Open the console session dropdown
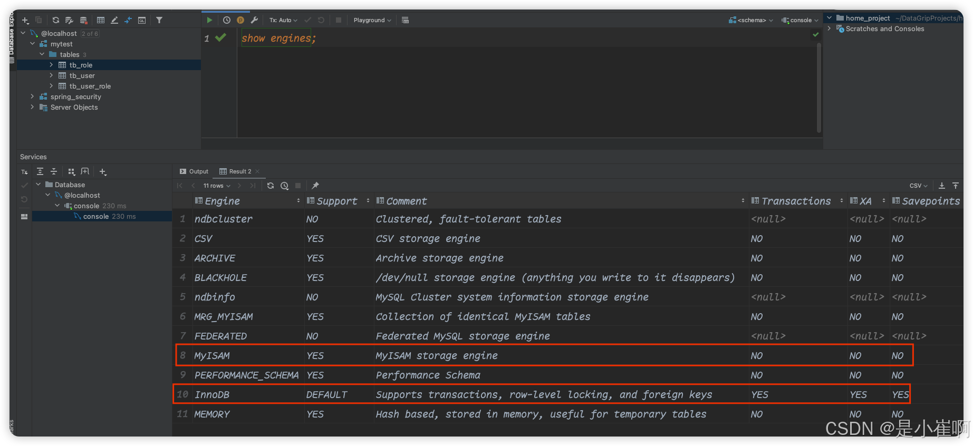The width and height of the screenshot is (973, 446). tap(800, 20)
